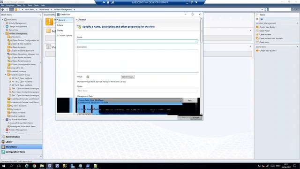Open File Explorer from taskbar
Image resolution: width=300 pixels, height=169 pixels.
42,166
